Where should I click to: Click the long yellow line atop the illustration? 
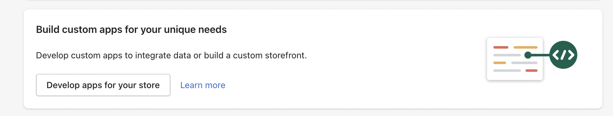point(525,47)
